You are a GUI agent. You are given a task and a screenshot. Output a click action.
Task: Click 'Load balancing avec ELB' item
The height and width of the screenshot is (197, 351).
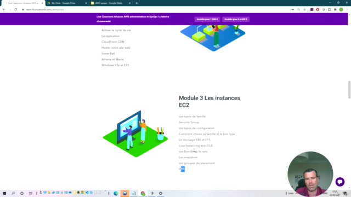point(196,146)
